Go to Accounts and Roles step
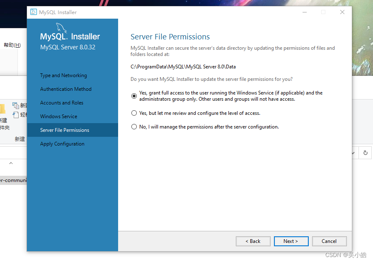Viewport: 373px width, 262px height. 62,103
